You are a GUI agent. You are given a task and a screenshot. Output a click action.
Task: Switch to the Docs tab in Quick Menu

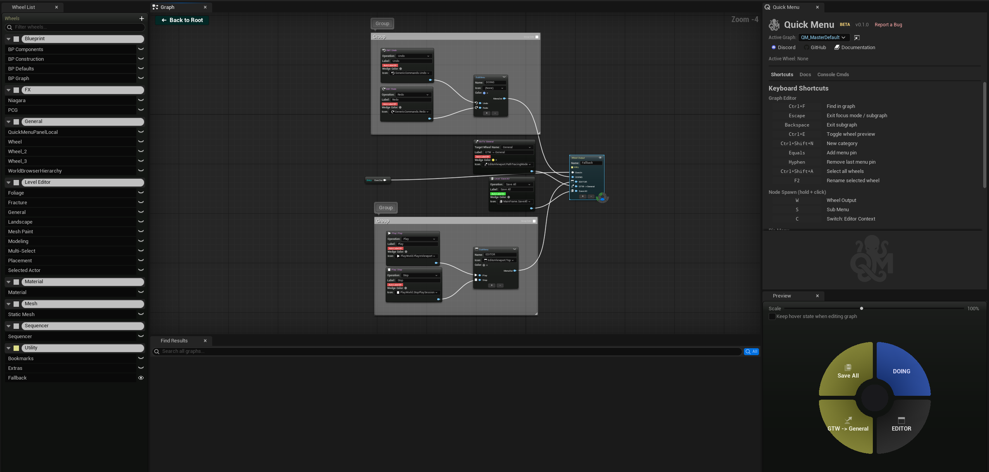(x=805, y=74)
